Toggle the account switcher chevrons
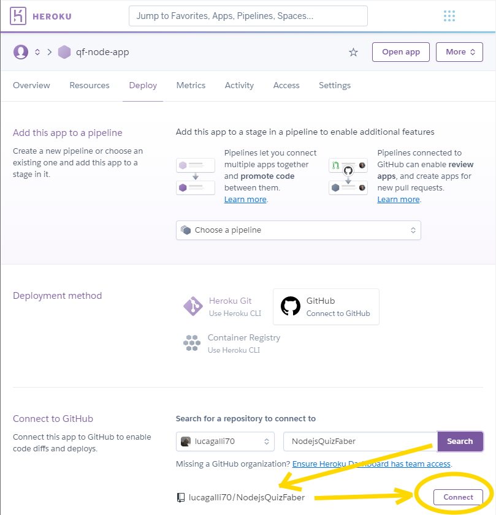The width and height of the screenshot is (496, 515). (x=37, y=52)
